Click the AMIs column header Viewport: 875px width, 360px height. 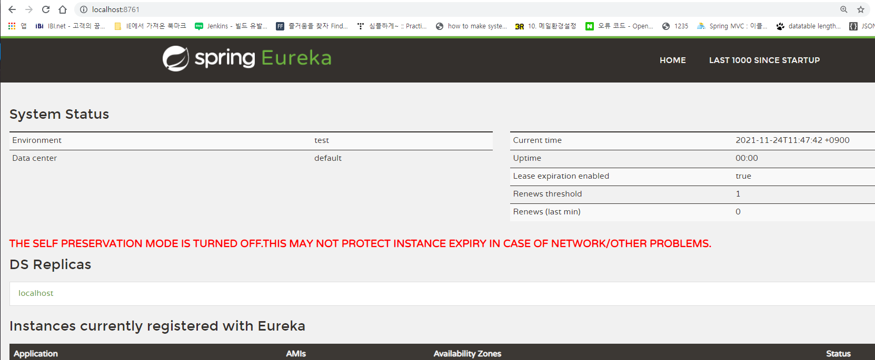[x=296, y=354]
